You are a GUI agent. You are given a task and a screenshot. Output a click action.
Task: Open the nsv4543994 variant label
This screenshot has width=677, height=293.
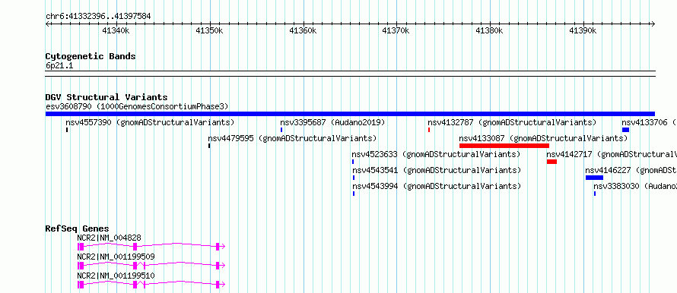click(x=437, y=186)
